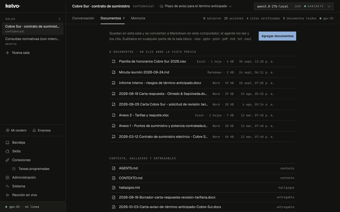Click the Empresa building icon

pos(34,130)
